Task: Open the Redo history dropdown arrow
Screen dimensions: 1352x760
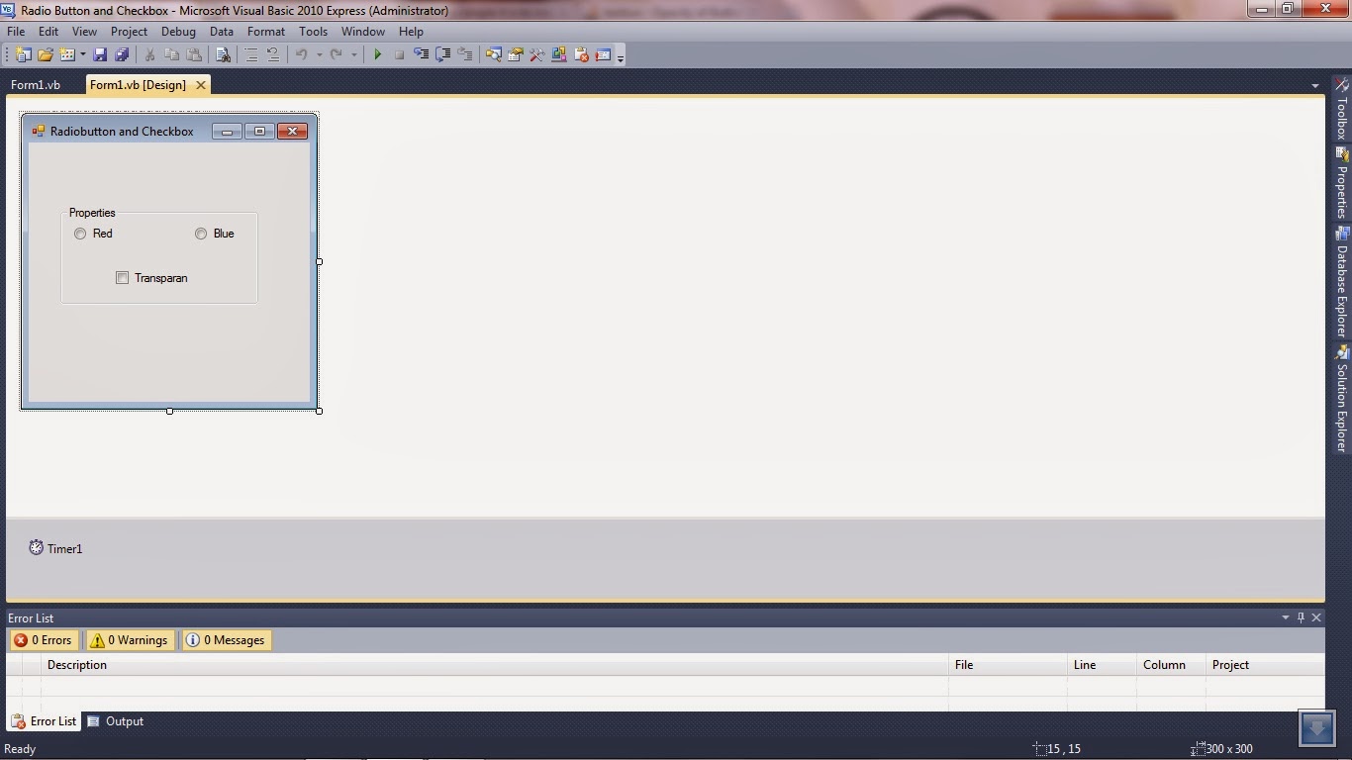Action: [353, 55]
